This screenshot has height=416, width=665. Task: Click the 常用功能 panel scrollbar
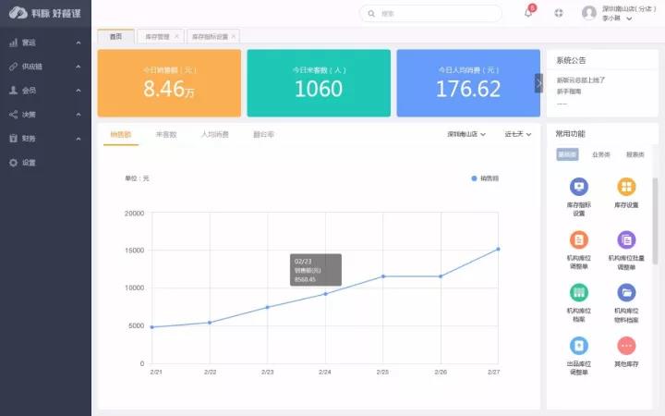click(655, 221)
